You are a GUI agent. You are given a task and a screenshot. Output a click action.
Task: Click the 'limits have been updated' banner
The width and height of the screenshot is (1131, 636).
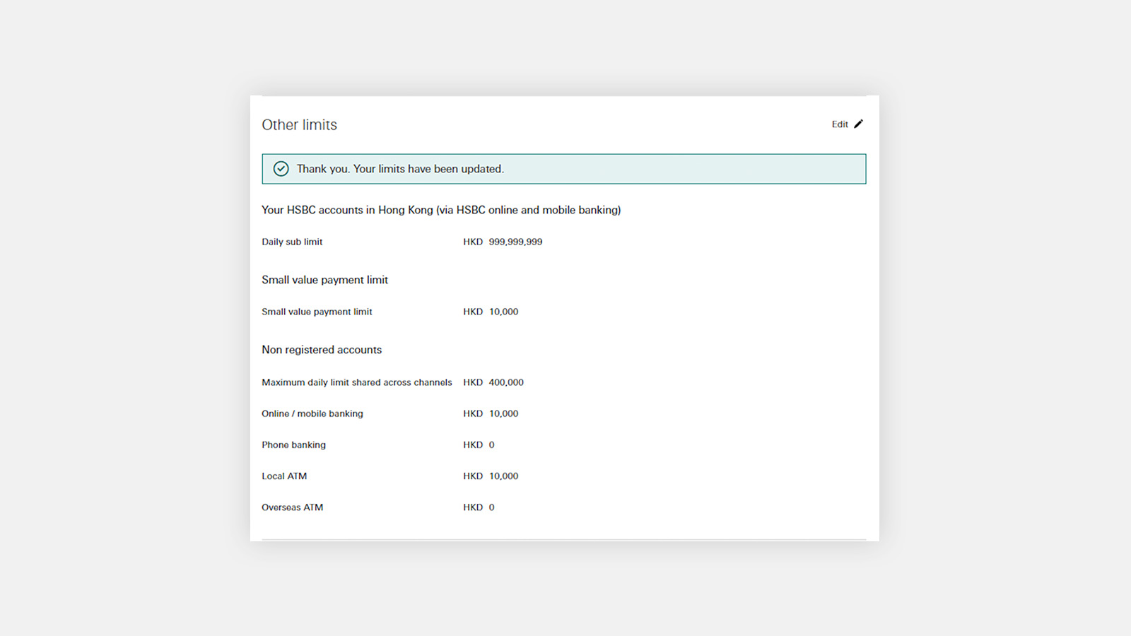click(564, 169)
